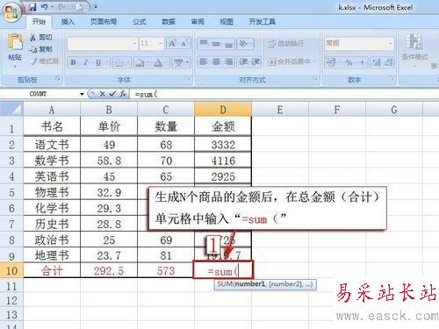Image resolution: width=439 pixels, height=329 pixels.
Task: Select entire column D header
Action: coord(223,110)
